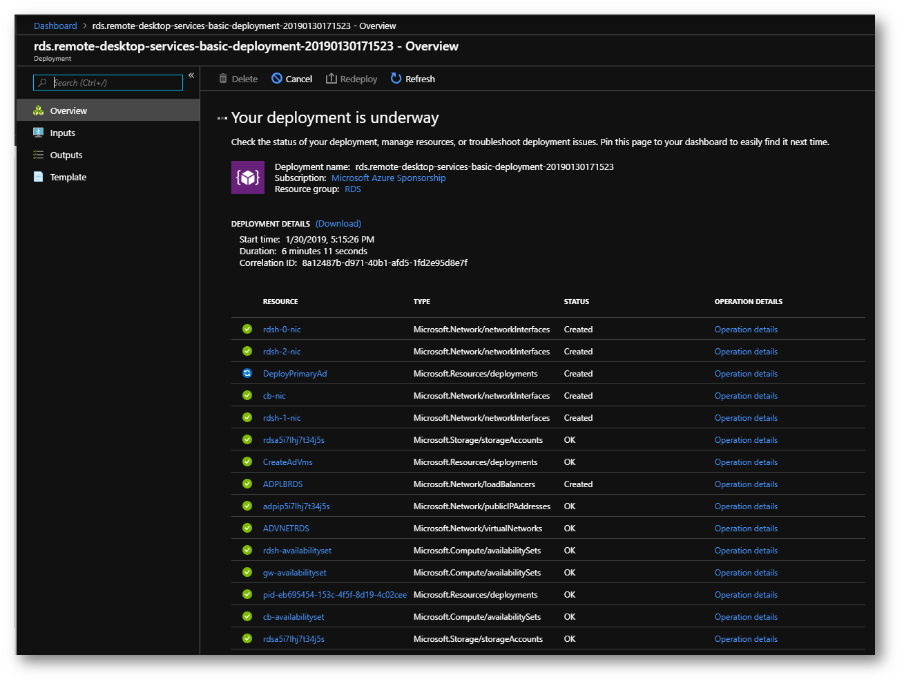Open the CreateAdVms resource link

(287, 462)
